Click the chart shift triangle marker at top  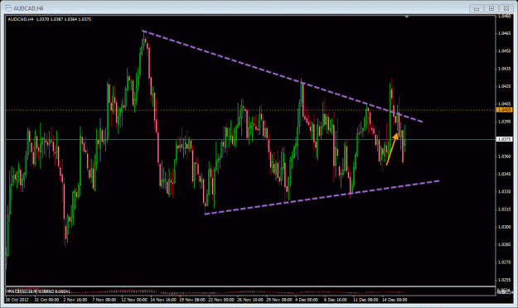point(407,17)
